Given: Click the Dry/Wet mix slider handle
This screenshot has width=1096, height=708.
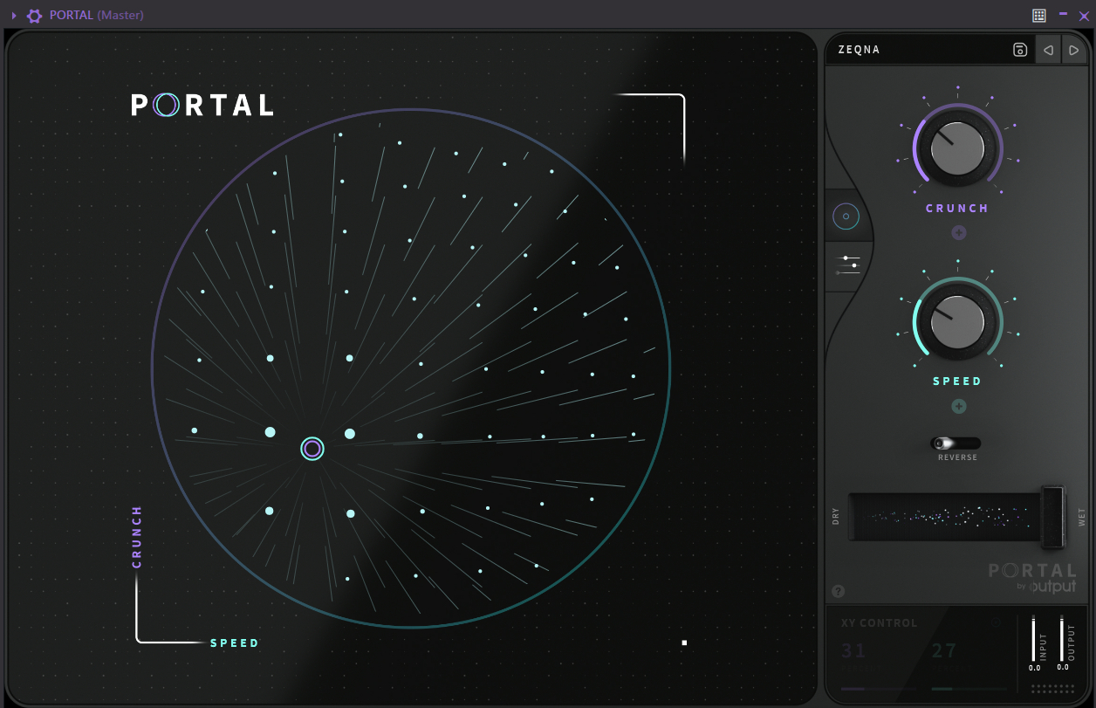Looking at the screenshot, I should coord(1053,517).
